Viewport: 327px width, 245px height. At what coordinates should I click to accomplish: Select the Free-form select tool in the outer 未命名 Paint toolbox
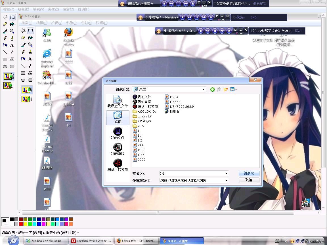[x=5, y=17]
